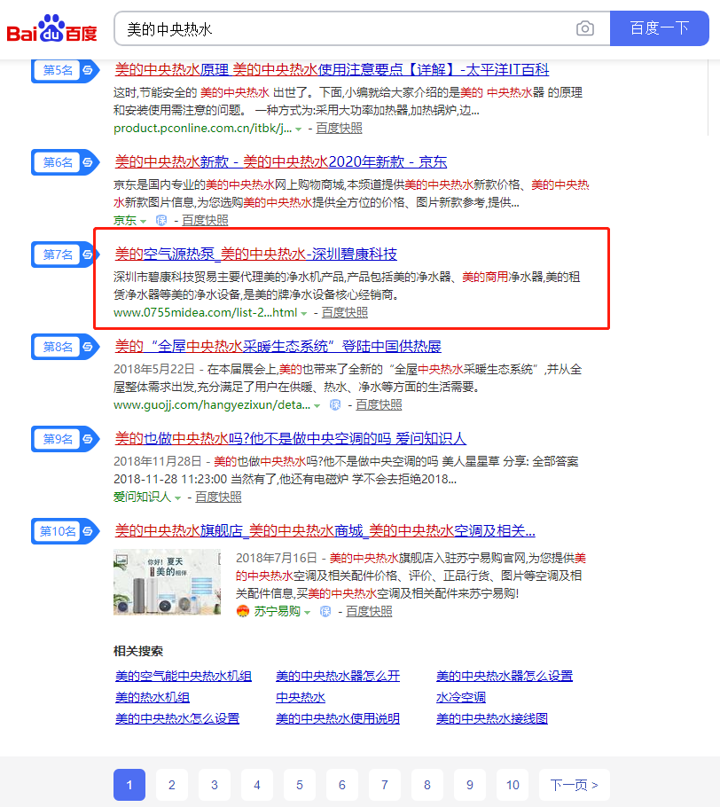Viewport: 720px width, 807px height.
Task: Open the 太平洋IT百科 result title
Action: [x=332, y=69]
